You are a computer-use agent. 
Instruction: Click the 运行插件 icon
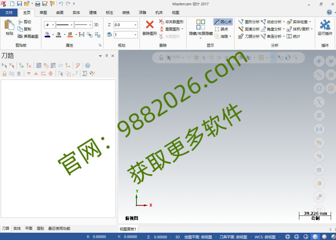[325, 25]
